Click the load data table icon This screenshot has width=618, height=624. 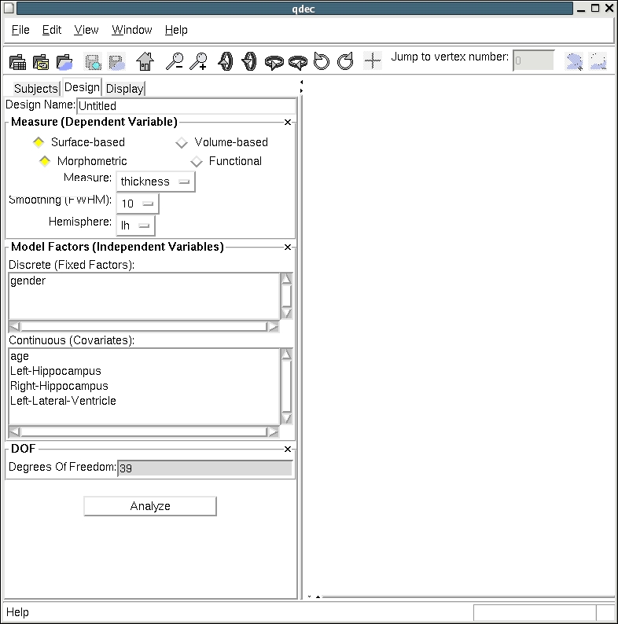[x=17, y=61]
